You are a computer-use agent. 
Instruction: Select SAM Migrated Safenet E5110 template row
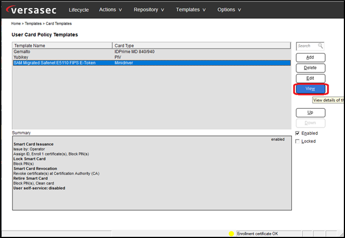pos(152,63)
